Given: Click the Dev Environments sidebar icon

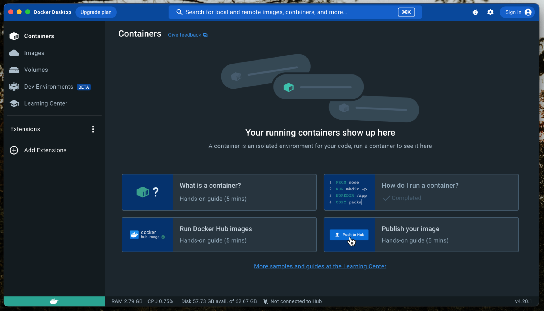Looking at the screenshot, I should click(x=14, y=87).
